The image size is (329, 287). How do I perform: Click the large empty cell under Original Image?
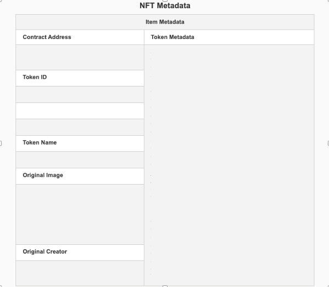coord(80,214)
